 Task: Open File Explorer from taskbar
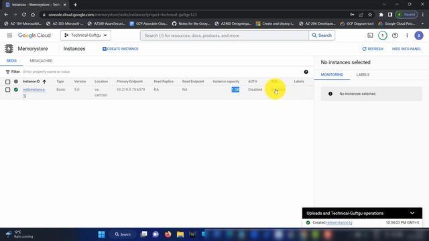pos(180,234)
